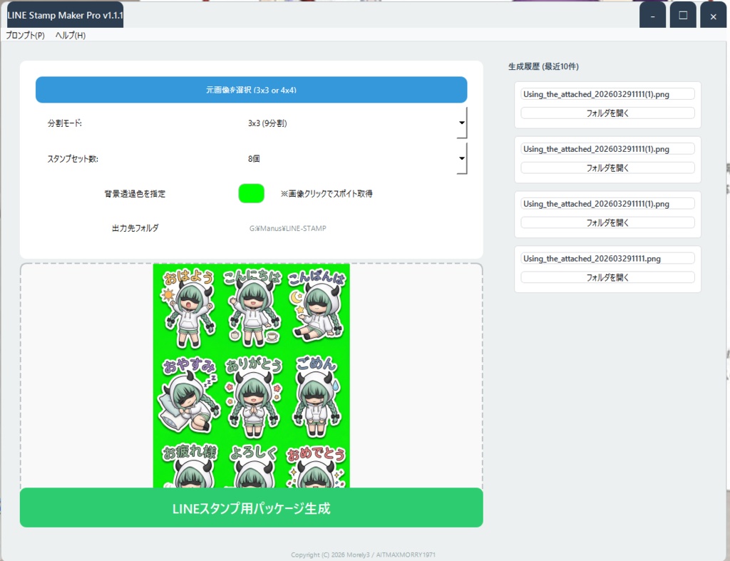Open folder for the oldest history entry
730x561 pixels.
[606, 277]
